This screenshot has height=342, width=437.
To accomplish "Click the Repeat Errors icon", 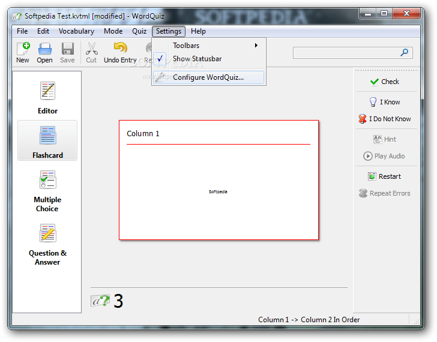I will 363,193.
